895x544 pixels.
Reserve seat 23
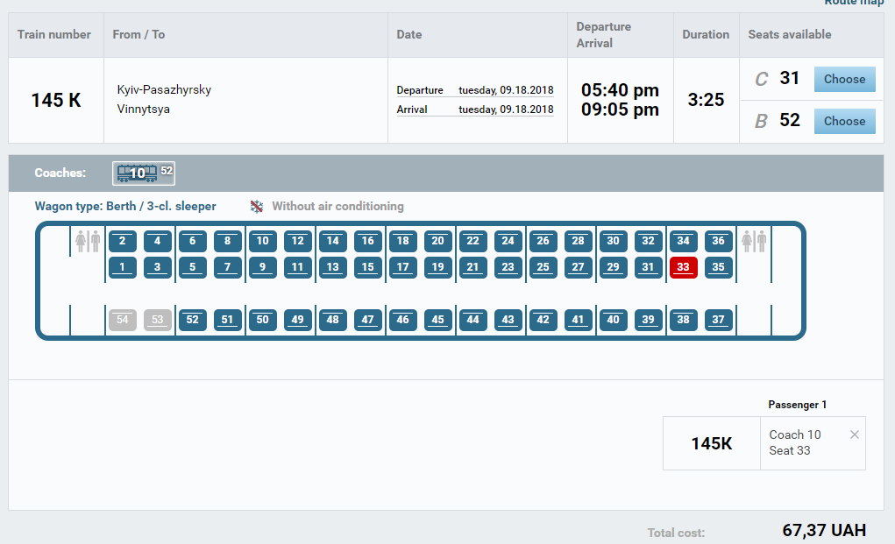coord(508,267)
